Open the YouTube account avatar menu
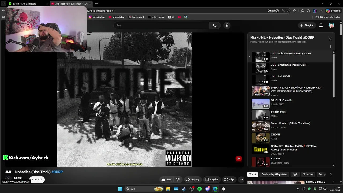This screenshot has width=343, height=193. click(x=331, y=25)
